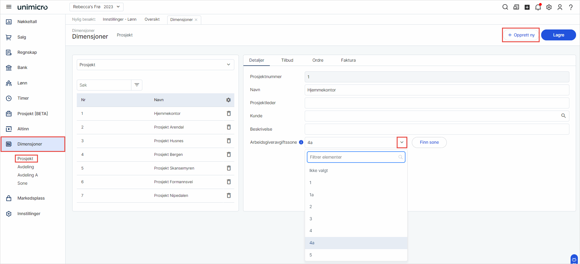The width and height of the screenshot is (580, 264).
Task: Open table column settings gear icon
Action: [x=229, y=100]
